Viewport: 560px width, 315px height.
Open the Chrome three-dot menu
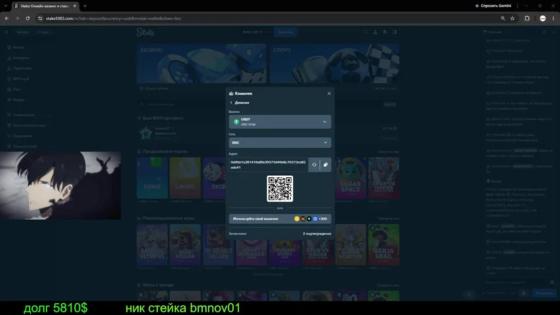553,18
